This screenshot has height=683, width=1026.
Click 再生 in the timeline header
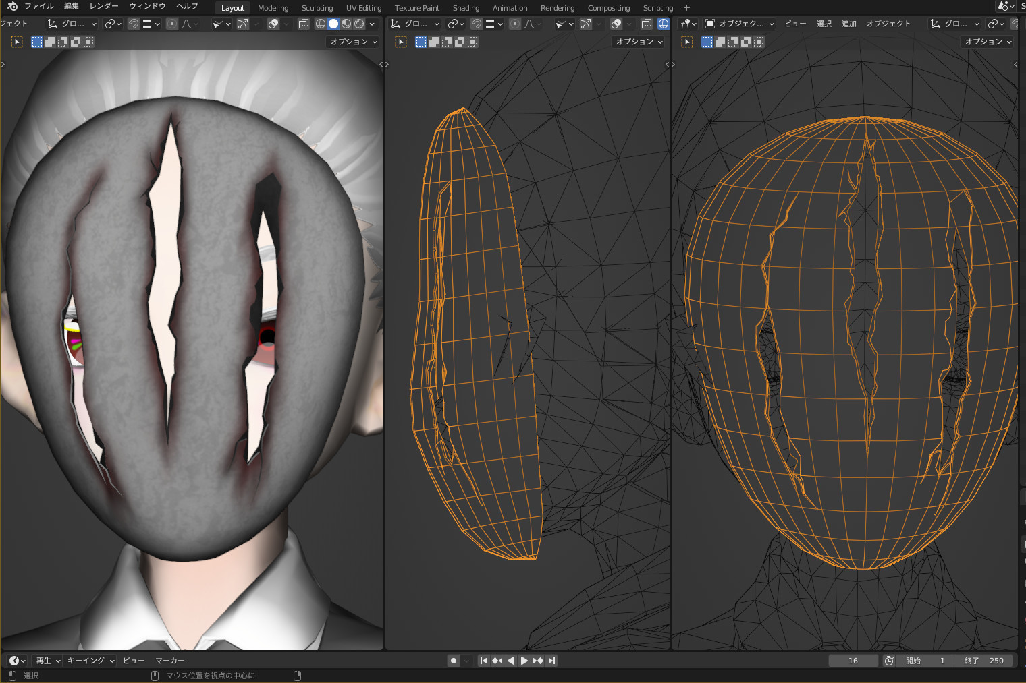point(45,660)
